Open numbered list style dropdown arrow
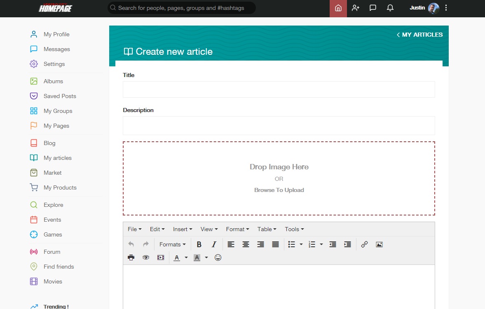The image size is (485, 309). [x=321, y=244]
